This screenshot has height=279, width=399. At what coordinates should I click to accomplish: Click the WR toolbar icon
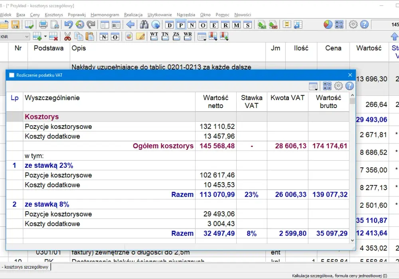point(188,36)
